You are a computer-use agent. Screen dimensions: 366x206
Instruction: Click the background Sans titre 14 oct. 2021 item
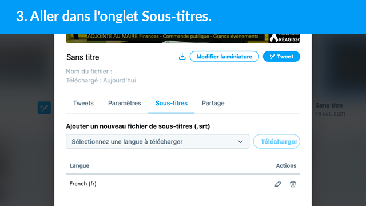coord(330,109)
